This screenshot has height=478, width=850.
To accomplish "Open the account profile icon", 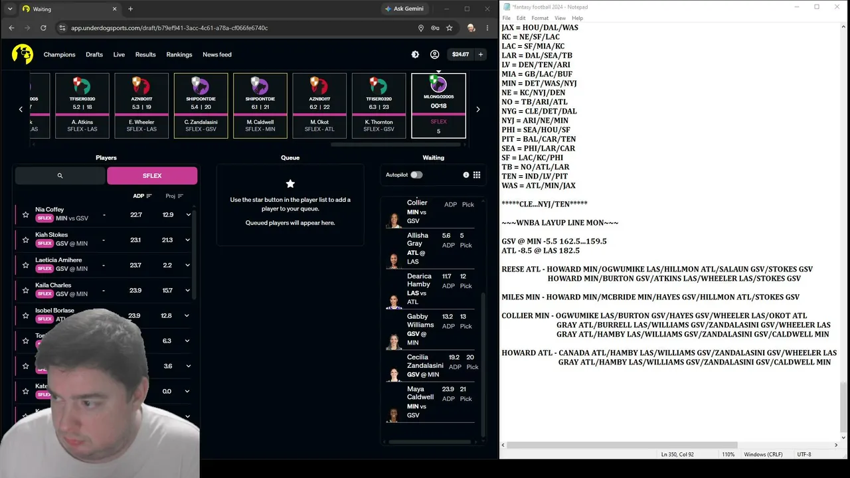I will point(434,54).
